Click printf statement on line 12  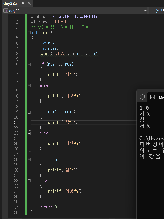64,75
